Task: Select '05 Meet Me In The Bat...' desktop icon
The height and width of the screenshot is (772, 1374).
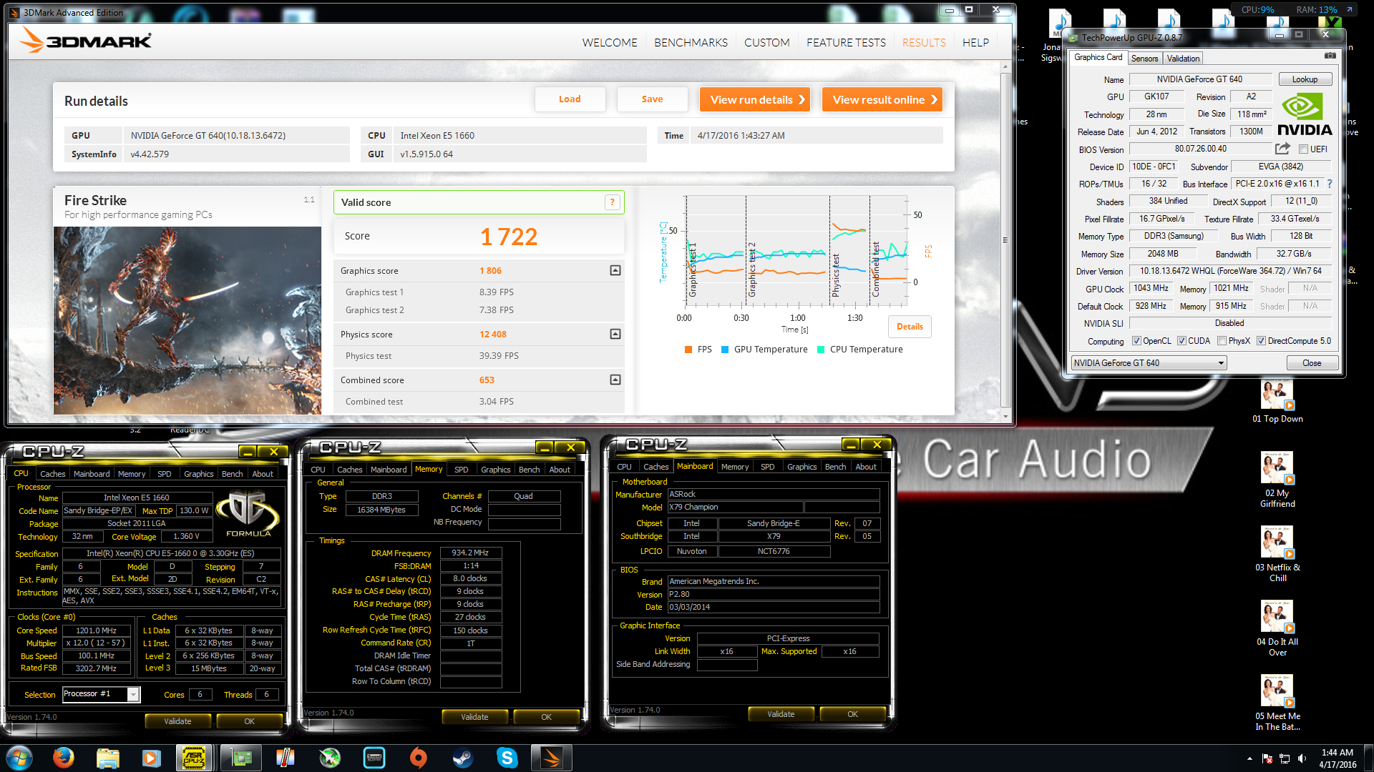Action: (x=1277, y=703)
